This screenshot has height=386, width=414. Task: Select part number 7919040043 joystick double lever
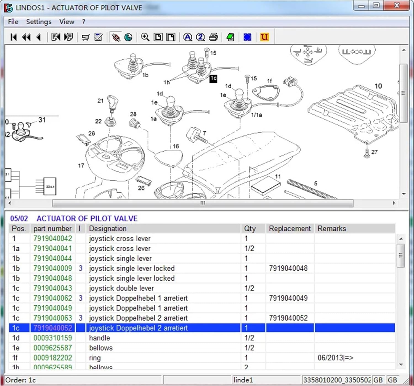coord(52,288)
